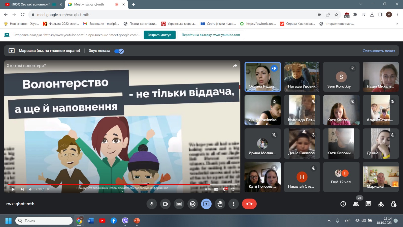Viewport: 403px width, 227px height.
Task: Raise your hand in the meeting
Action: (x=220, y=204)
